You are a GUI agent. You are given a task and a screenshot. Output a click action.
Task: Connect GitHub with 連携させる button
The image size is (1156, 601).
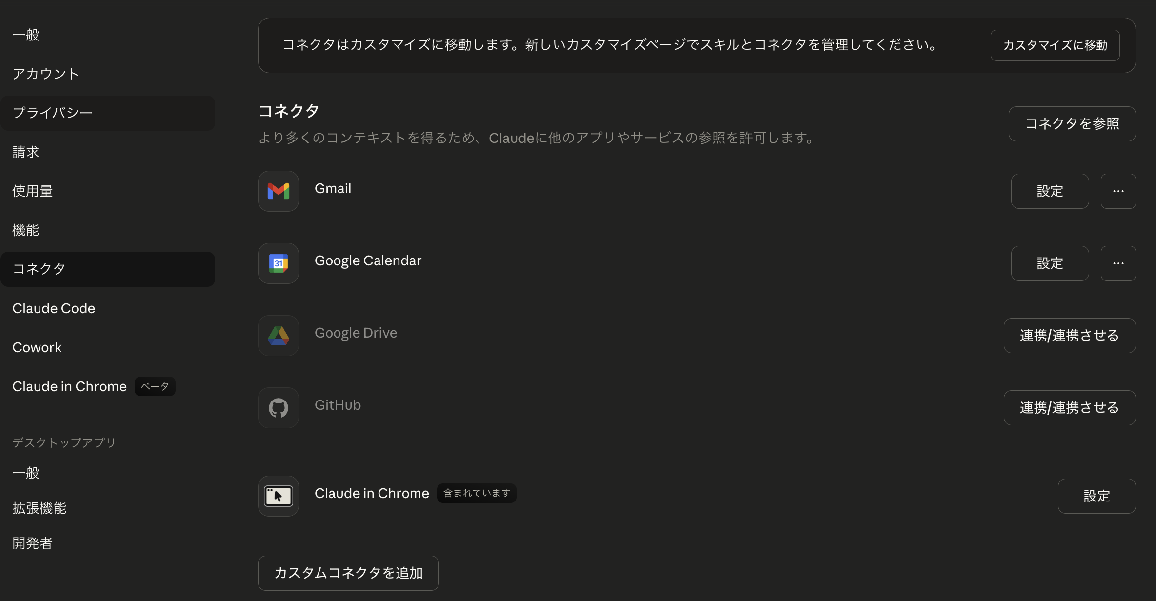[1069, 407]
